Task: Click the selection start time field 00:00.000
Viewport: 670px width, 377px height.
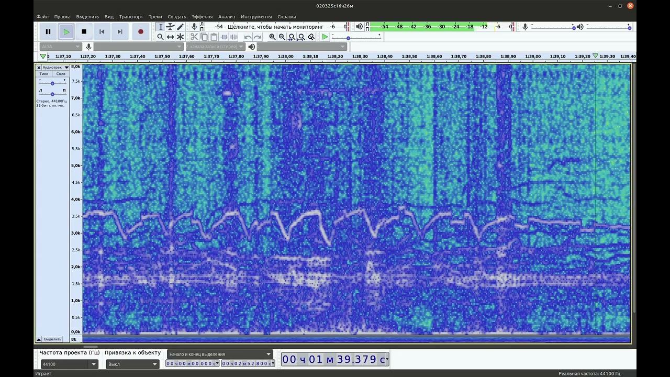Action: click(x=193, y=363)
